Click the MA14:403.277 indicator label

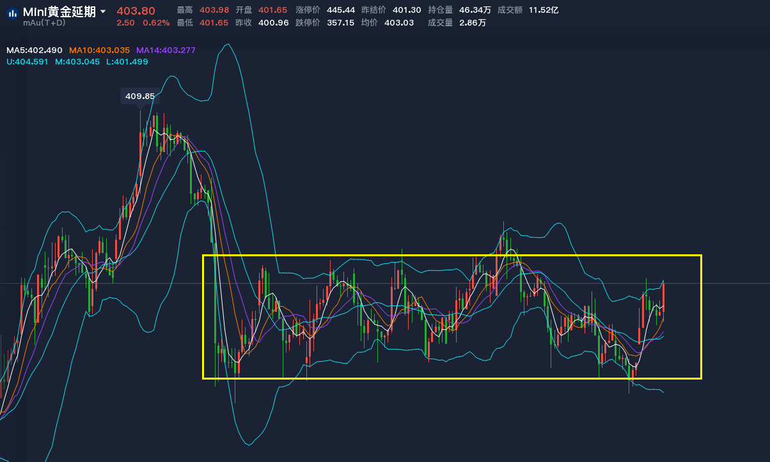[166, 50]
